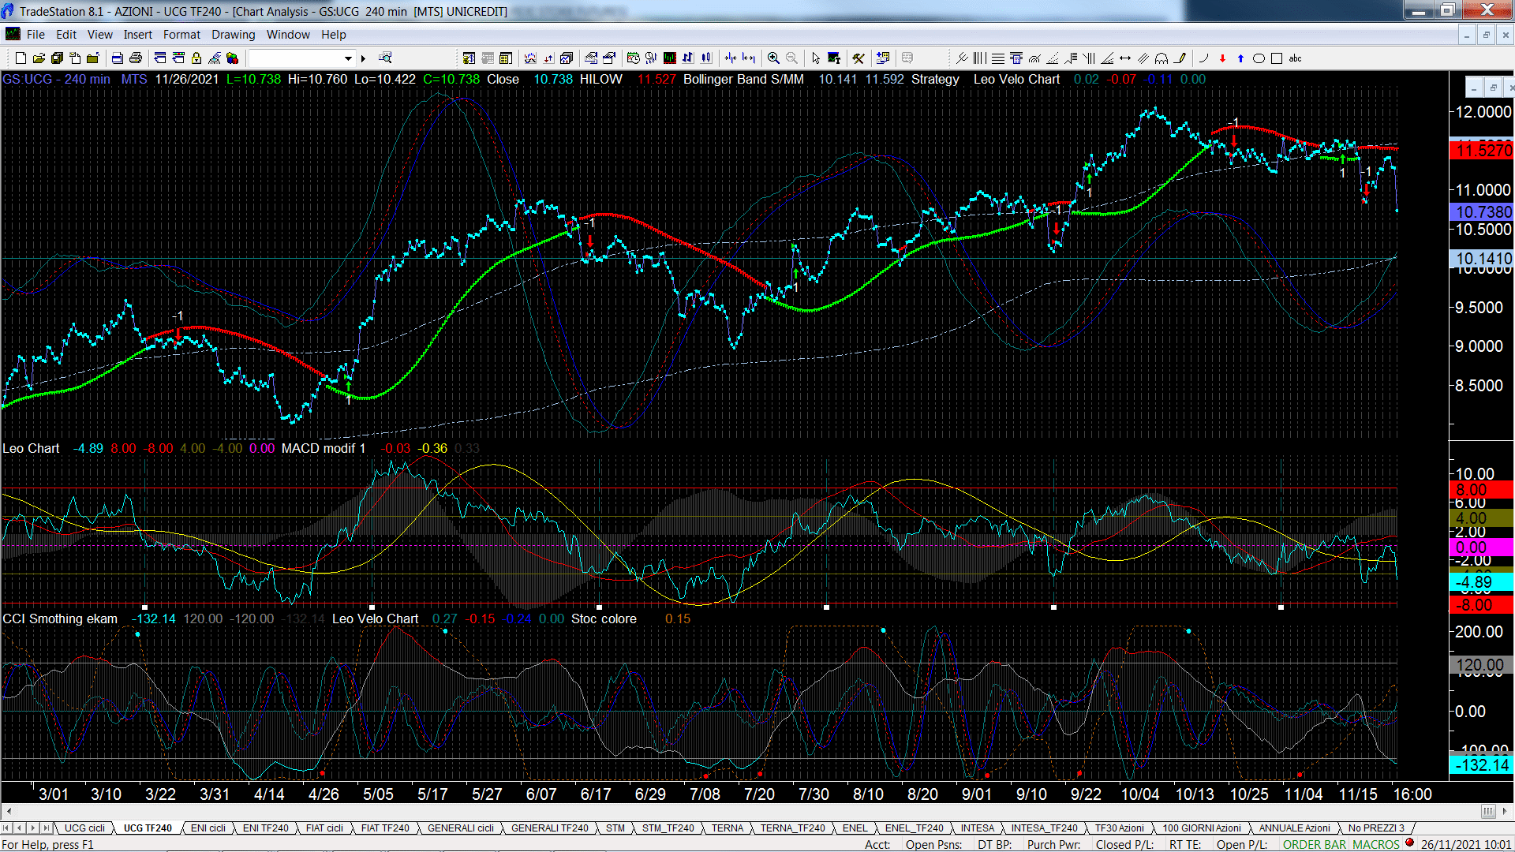This screenshot has width=1515, height=852.
Task: Click ORDER BAR in the status bar
Action: (1314, 844)
